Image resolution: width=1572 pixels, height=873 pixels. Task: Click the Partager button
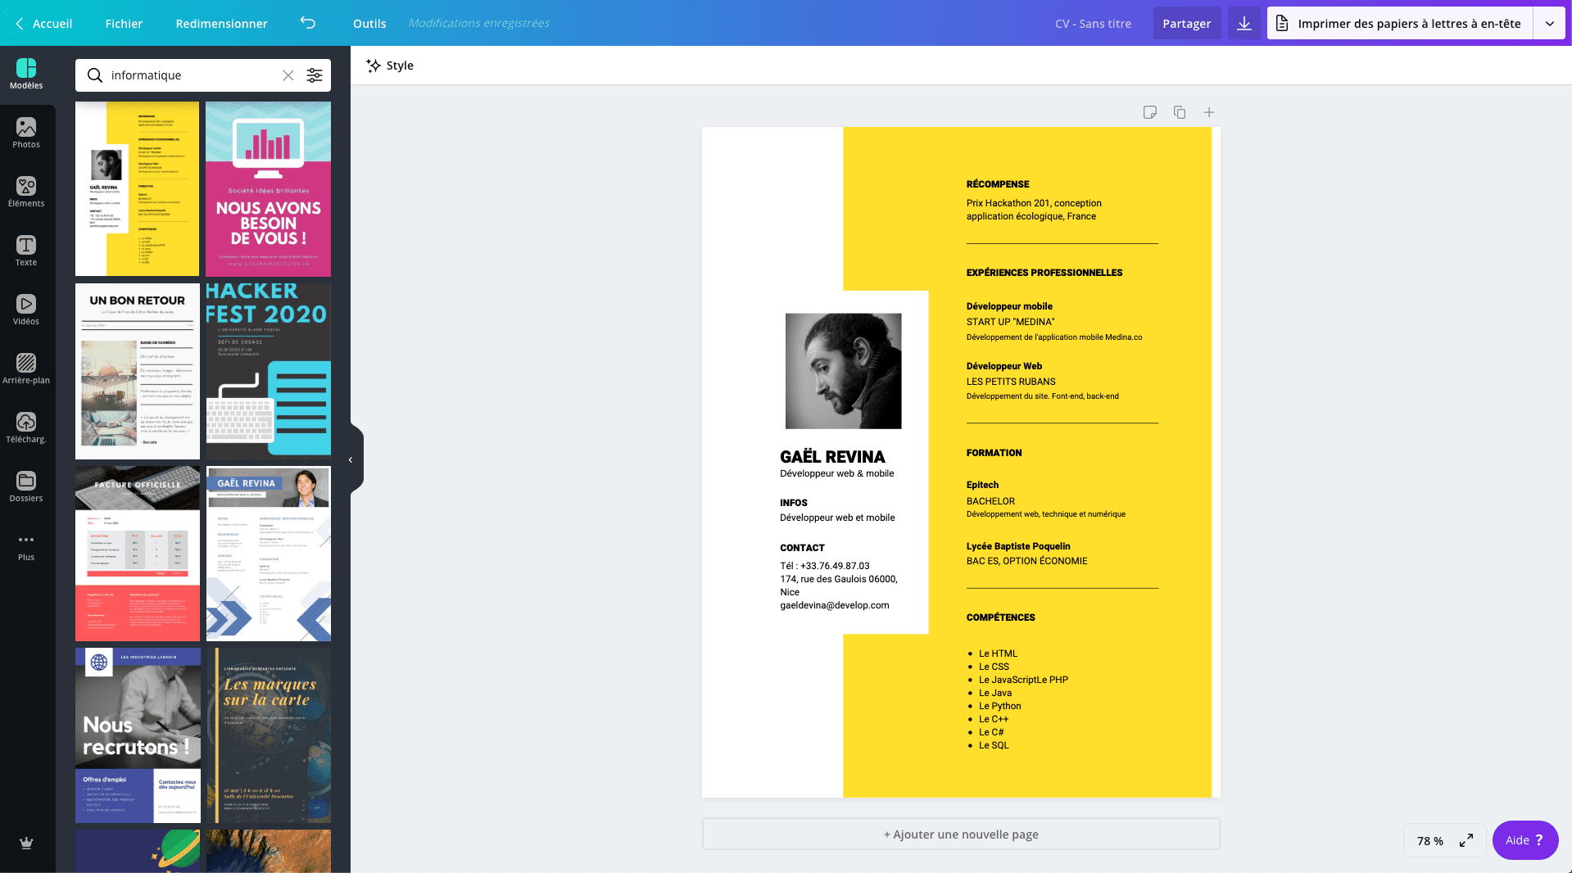(x=1186, y=23)
